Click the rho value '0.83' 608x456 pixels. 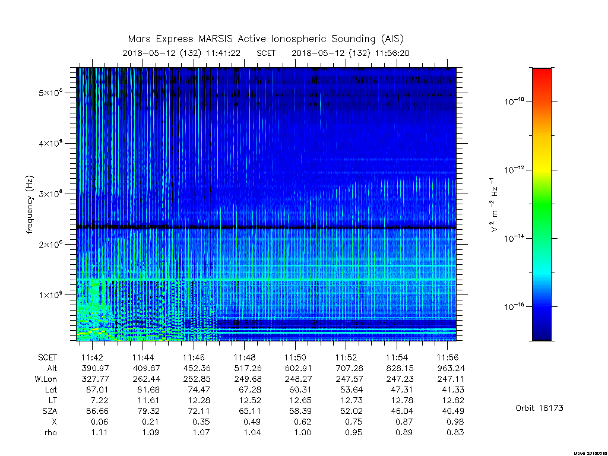pyautogui.click(x=455, y=432)
